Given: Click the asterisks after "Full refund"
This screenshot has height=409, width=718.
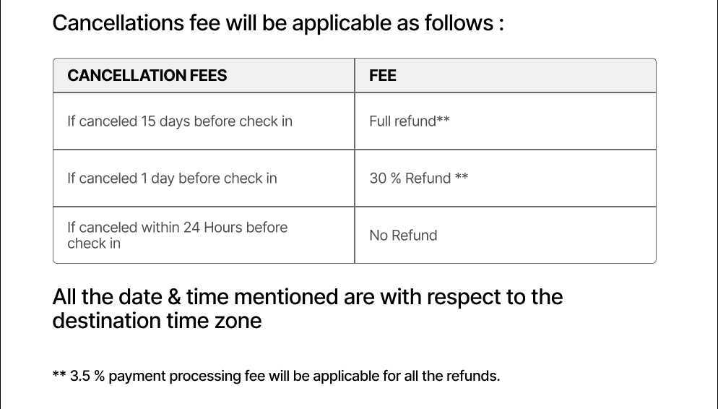Looking at the screenshot, I should click(x=444, y=120).
